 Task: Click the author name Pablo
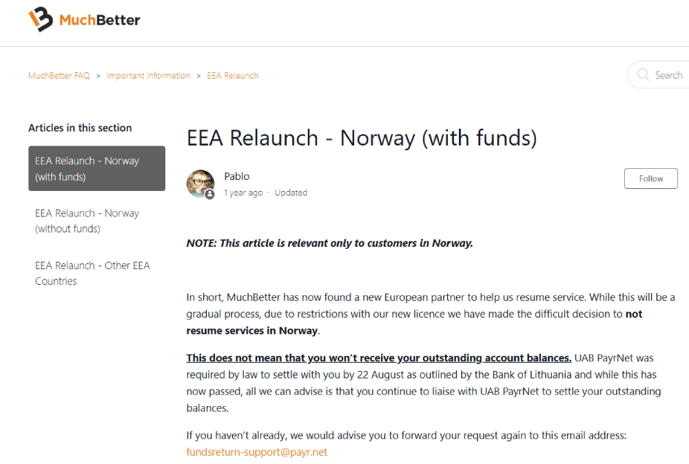237,176
